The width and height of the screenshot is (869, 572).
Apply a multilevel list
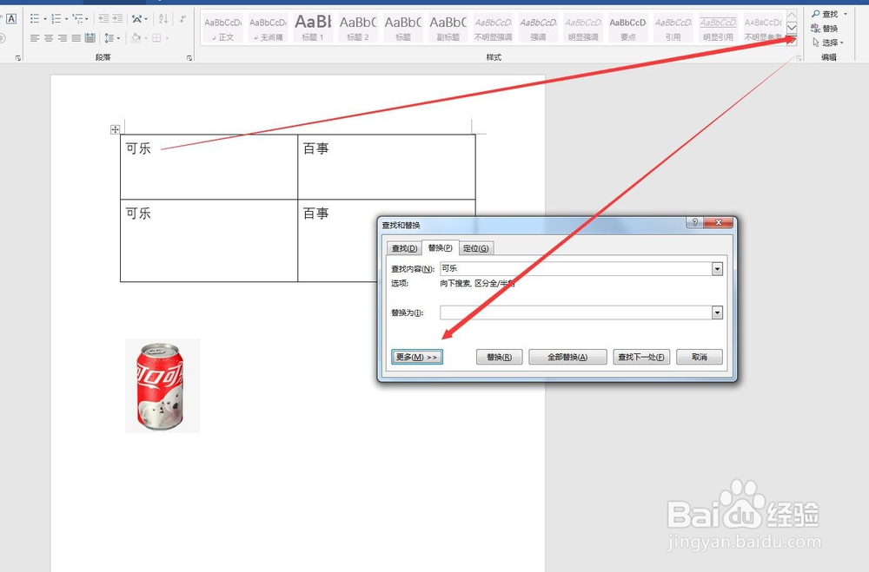coord(77,19)
